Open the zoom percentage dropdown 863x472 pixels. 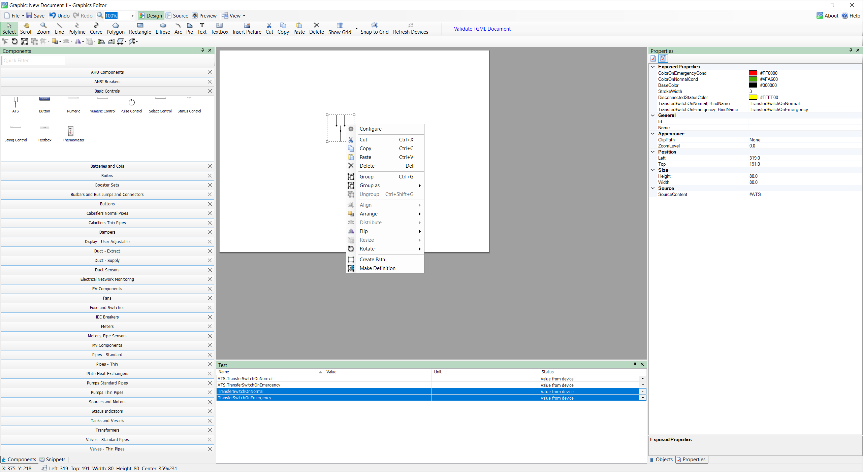pyautogui.click(x=132, y=15)
